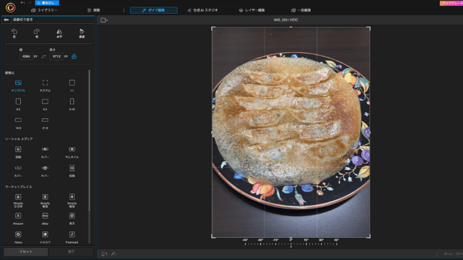Select the カスタム aspect ratio option
Image resolution: width=463 pixels, height=260 pixels.
(45, 86)
